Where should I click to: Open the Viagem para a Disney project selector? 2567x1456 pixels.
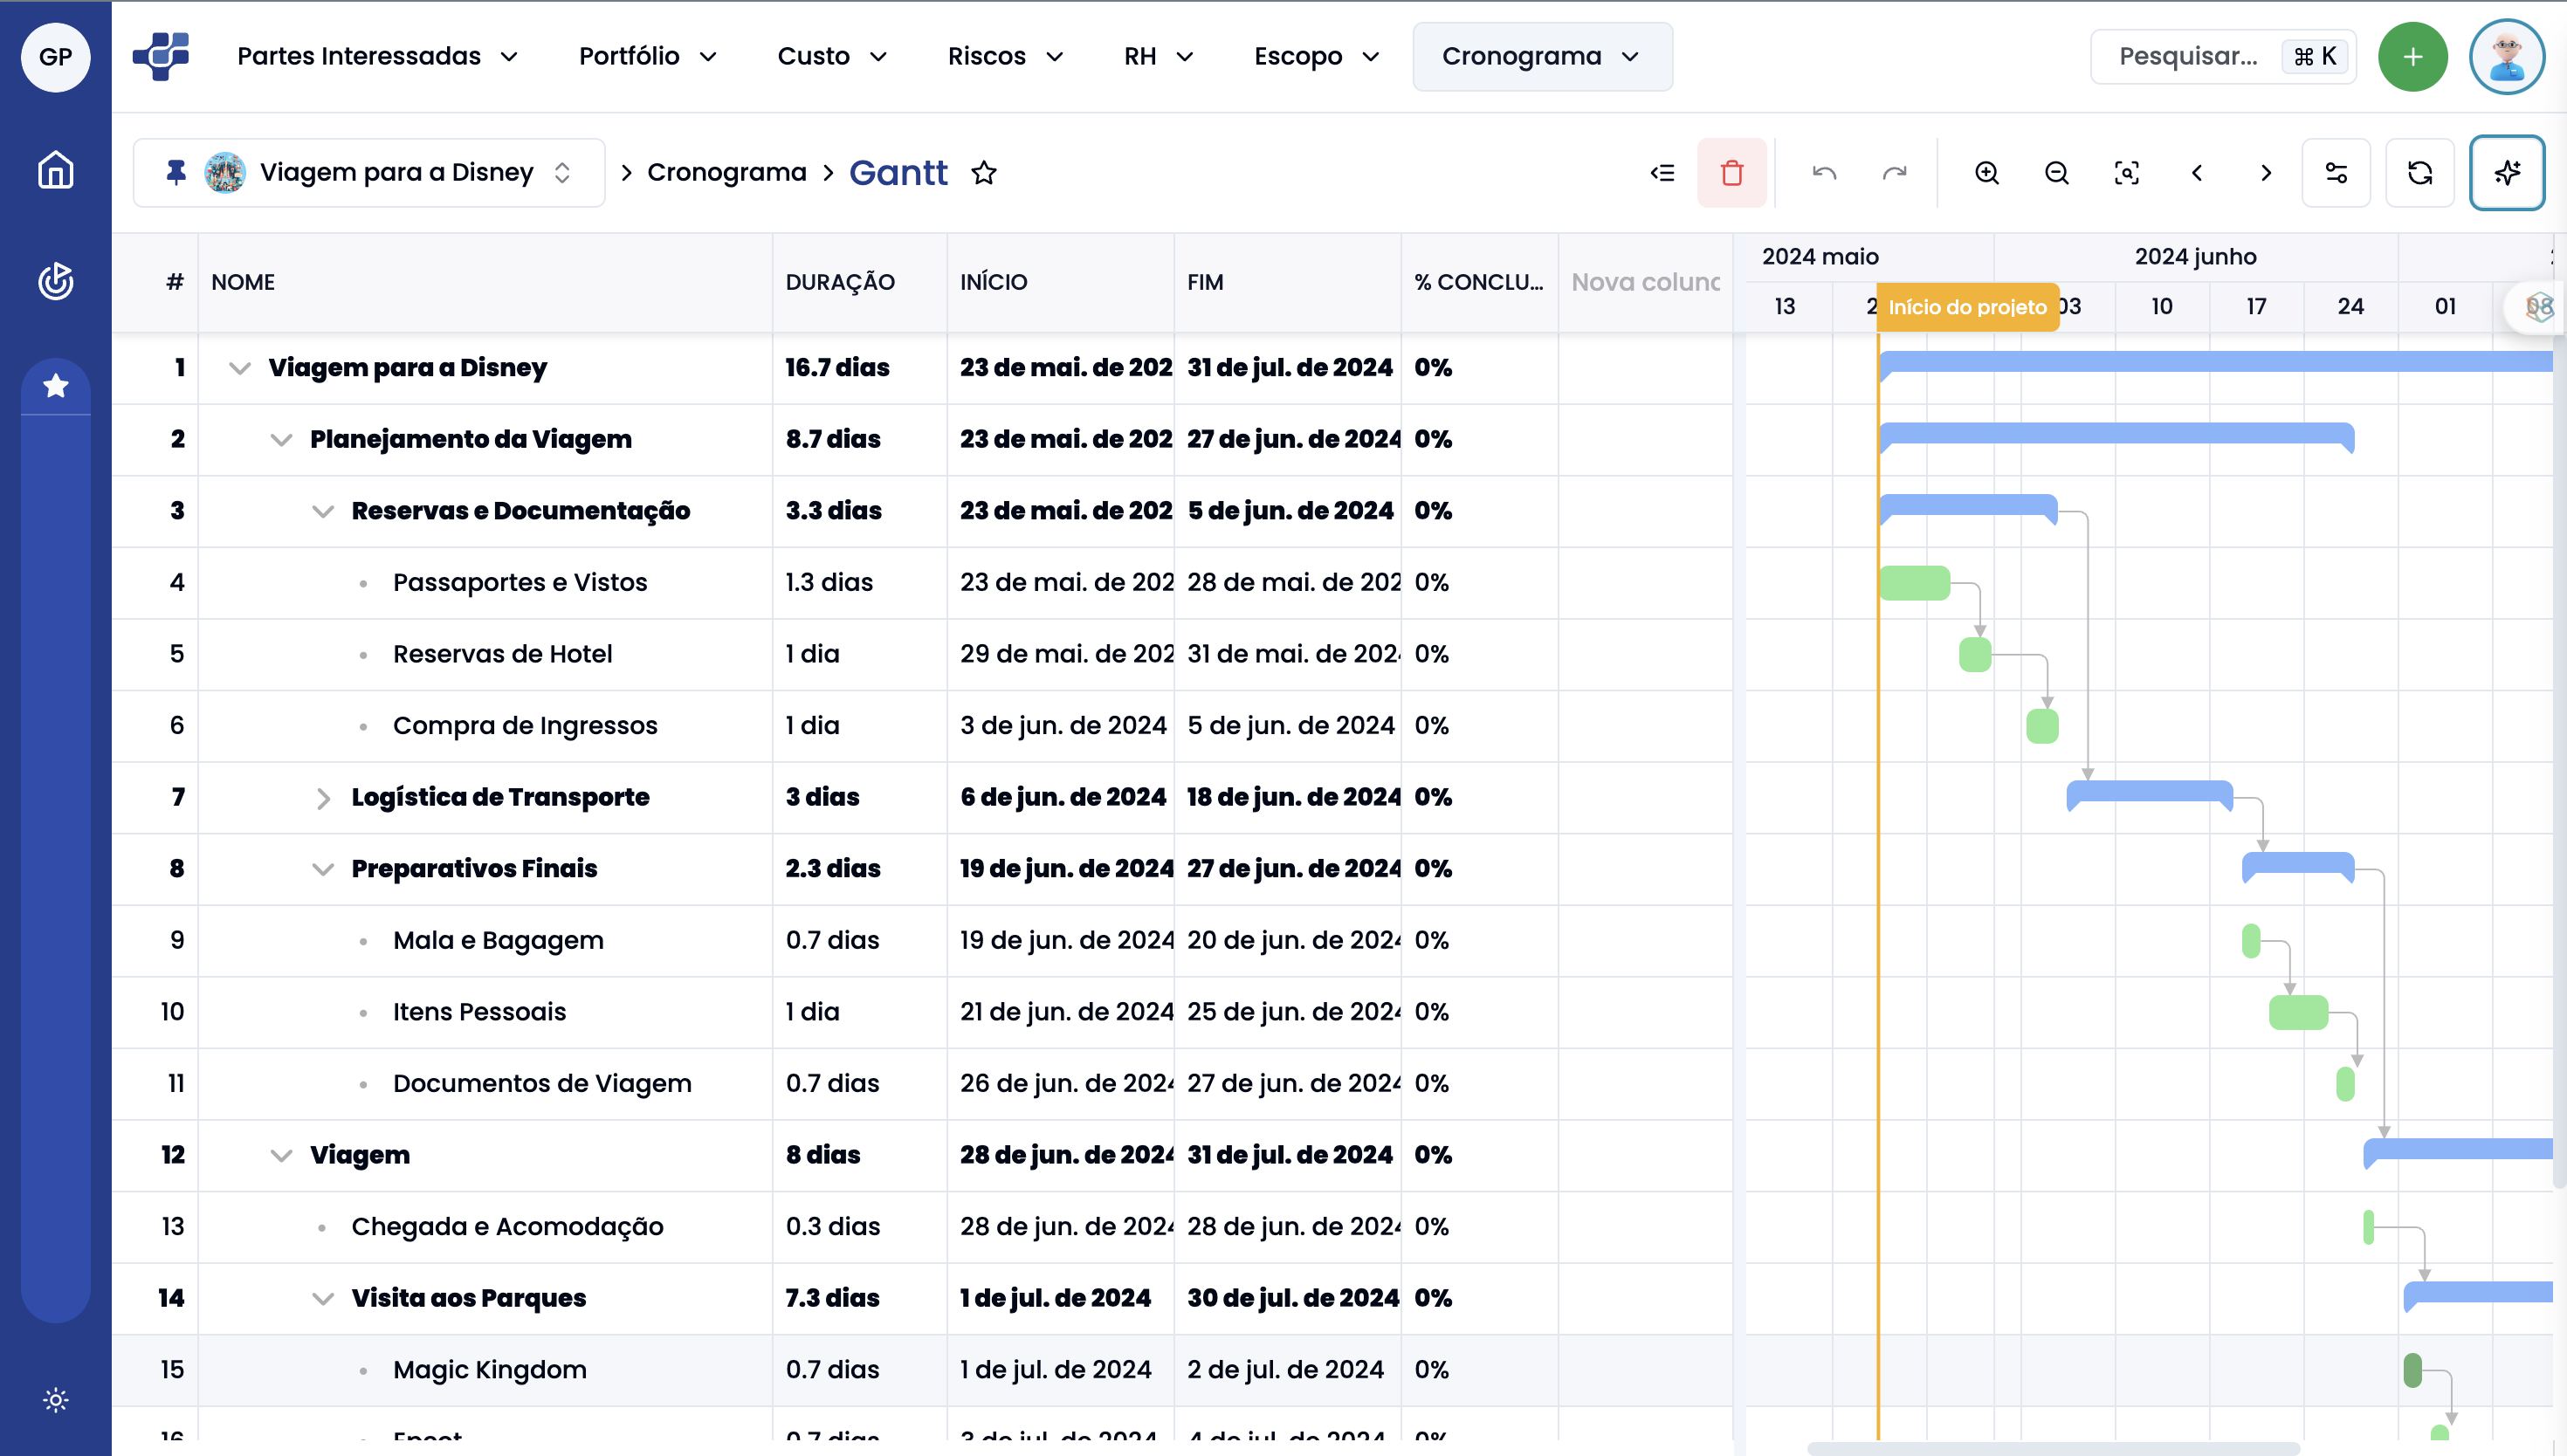369,173
